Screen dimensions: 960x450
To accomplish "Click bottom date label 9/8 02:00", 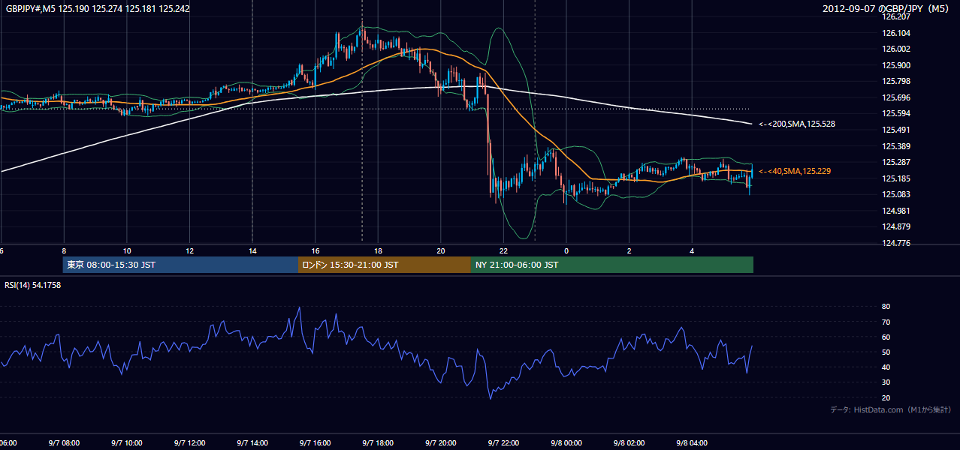I will tap(629, 443).
